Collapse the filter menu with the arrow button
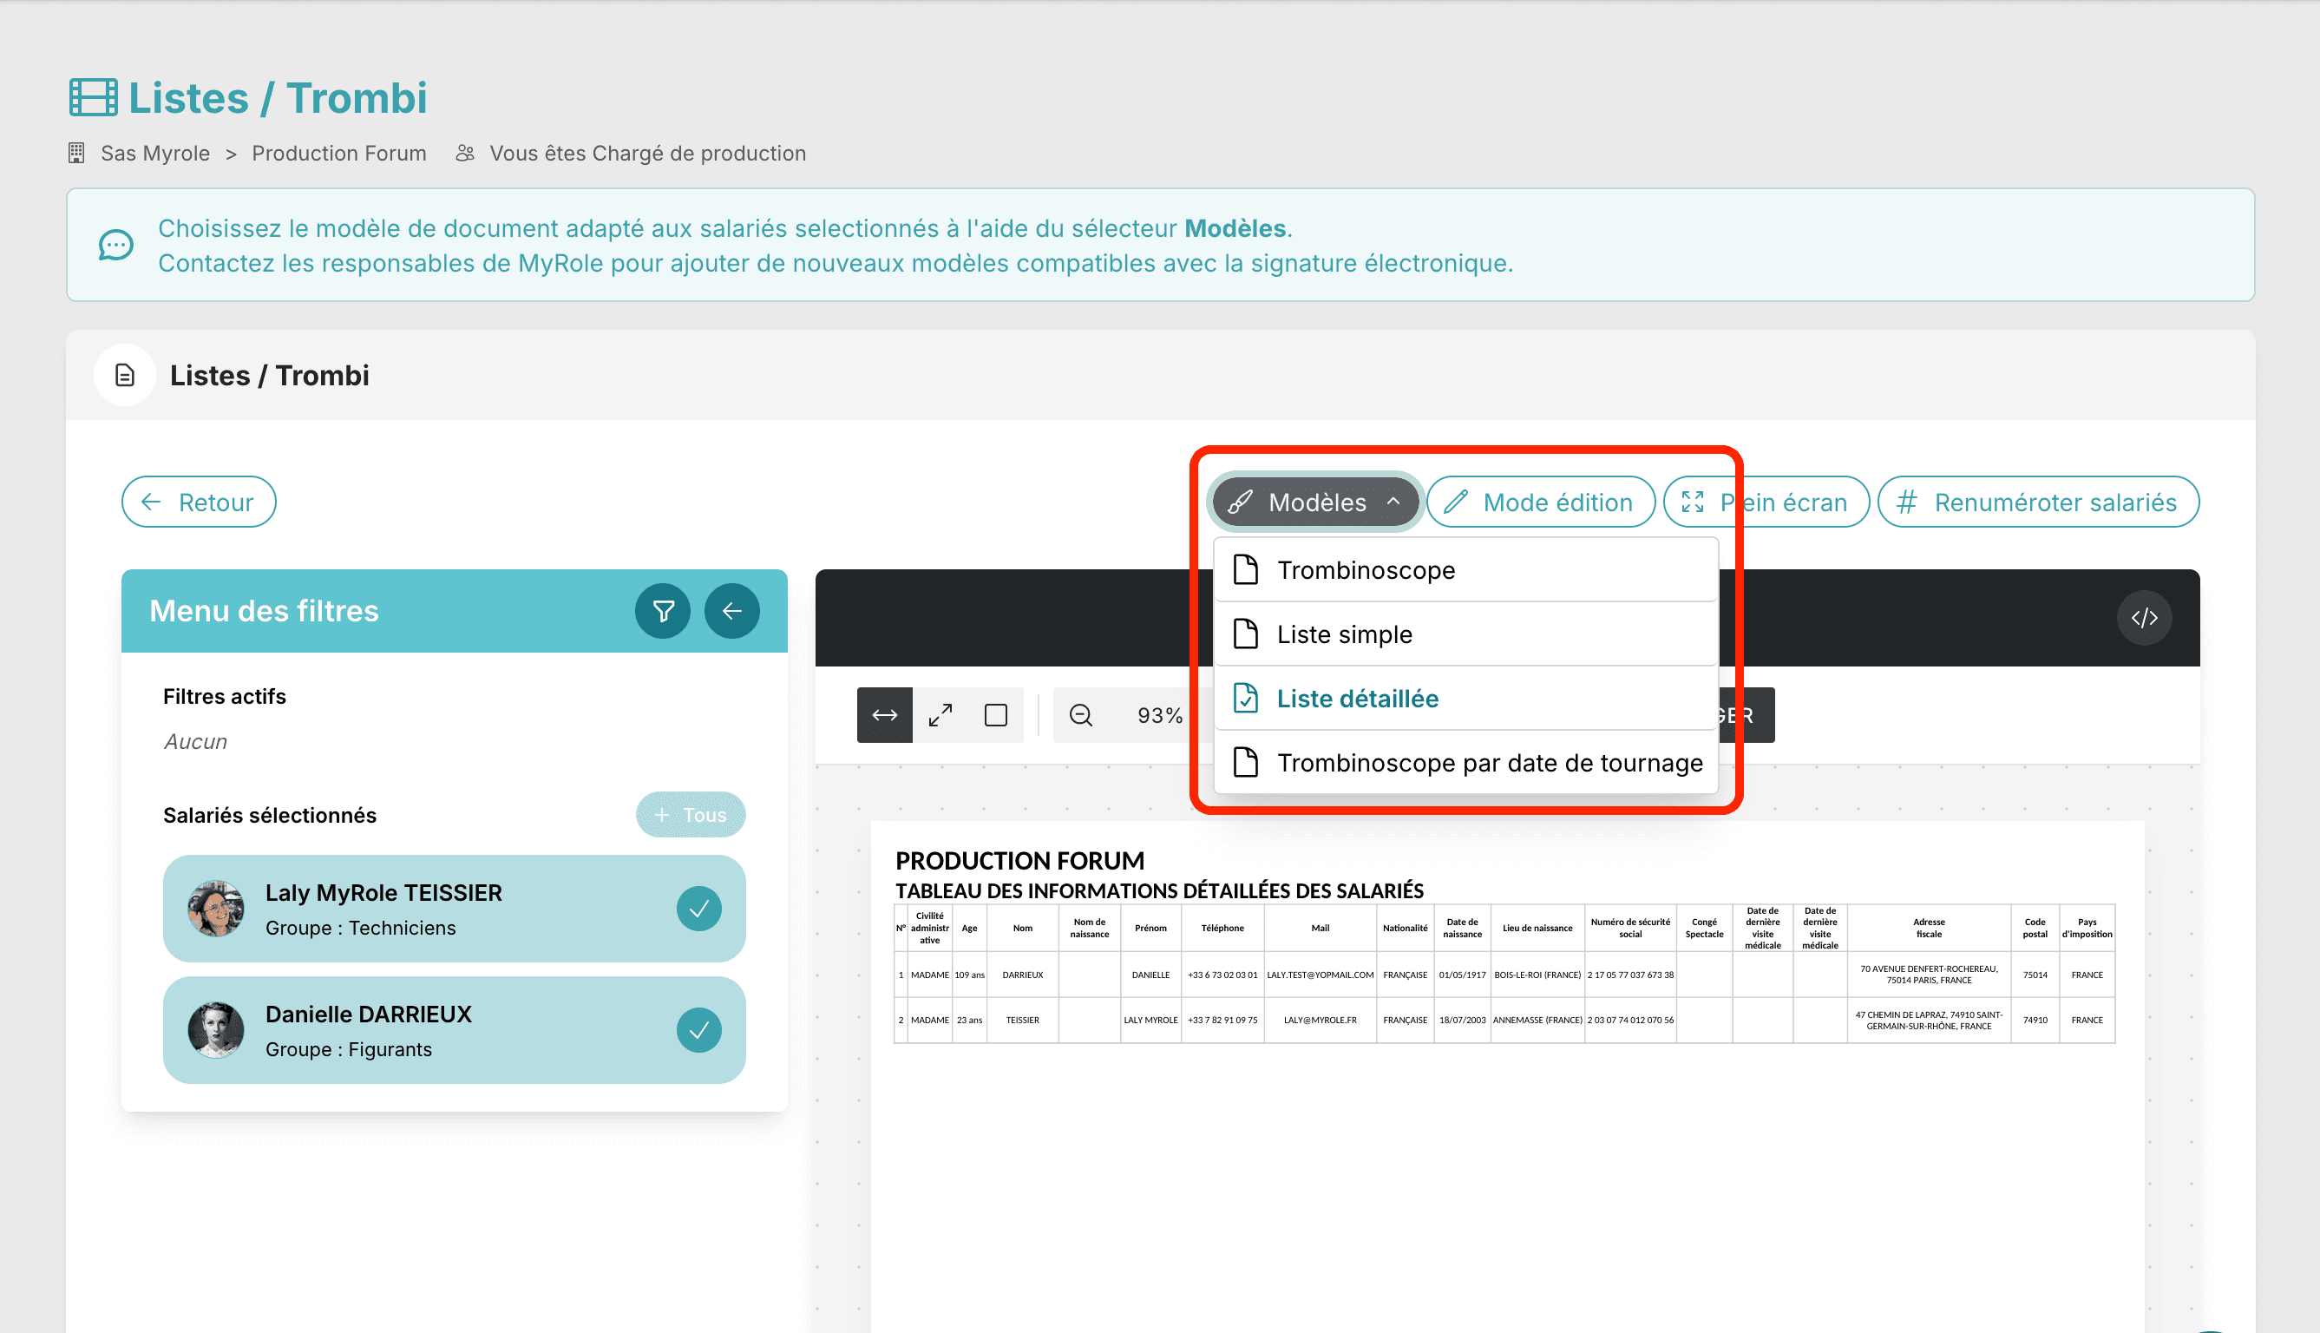The image size is (2320, 1333). [731, 611]
